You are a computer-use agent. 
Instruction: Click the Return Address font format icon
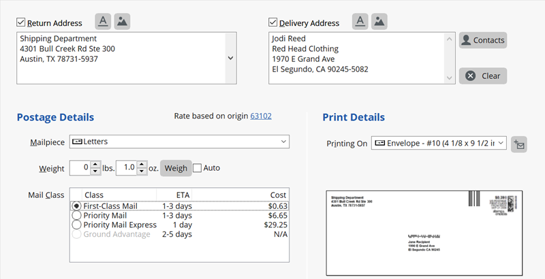click(102, 22)
